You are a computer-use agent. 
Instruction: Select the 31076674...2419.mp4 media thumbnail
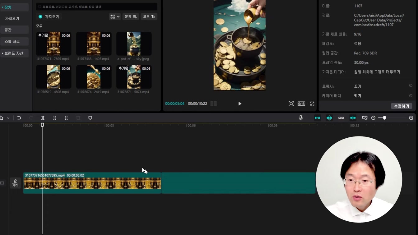(x=94, y=77)
